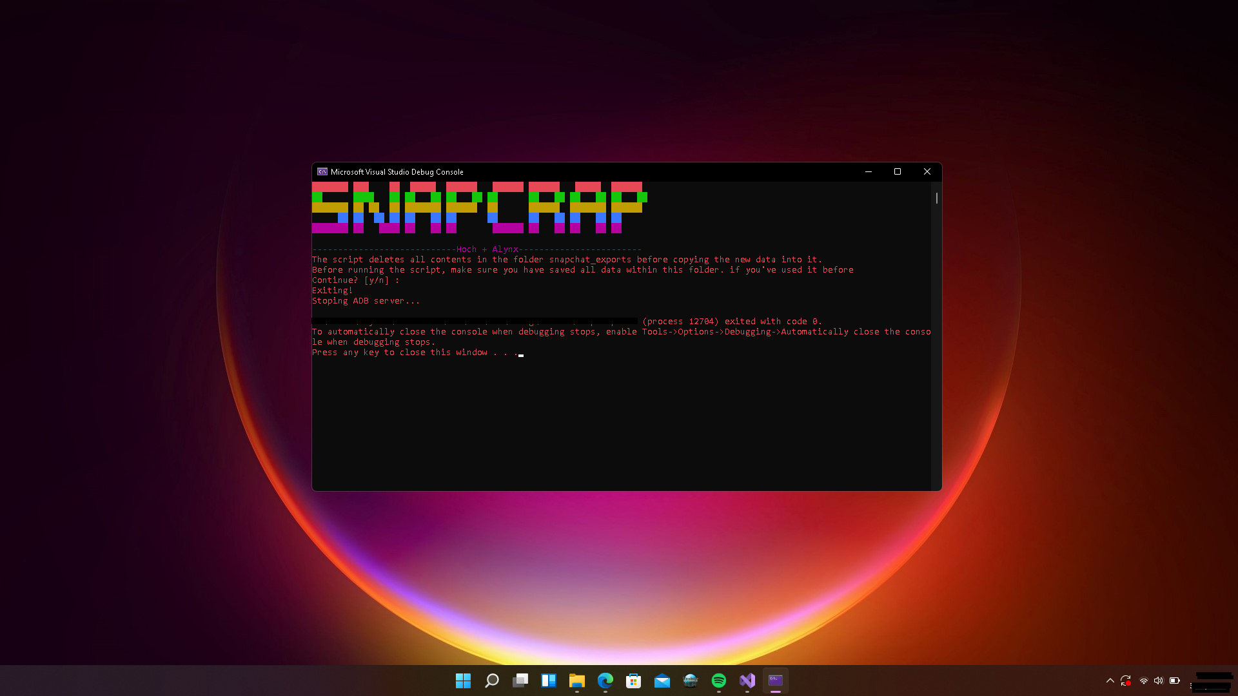This screenshot has height=696, width=1238.
Task: Click the console window title bar icon
Action: tap(322, 172)
